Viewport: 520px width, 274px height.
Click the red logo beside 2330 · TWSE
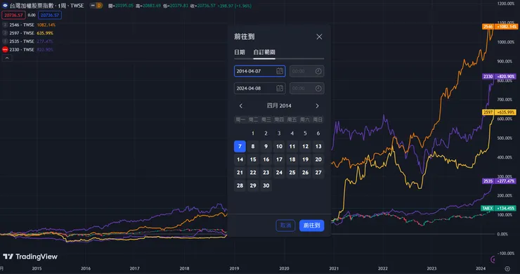(x=5, y=50)
